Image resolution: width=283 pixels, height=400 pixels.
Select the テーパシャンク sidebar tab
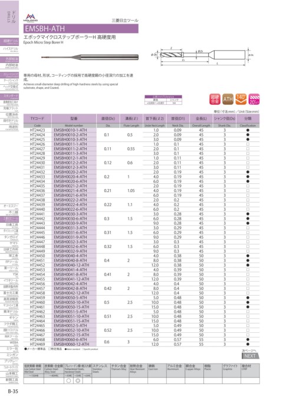(9, 81)
